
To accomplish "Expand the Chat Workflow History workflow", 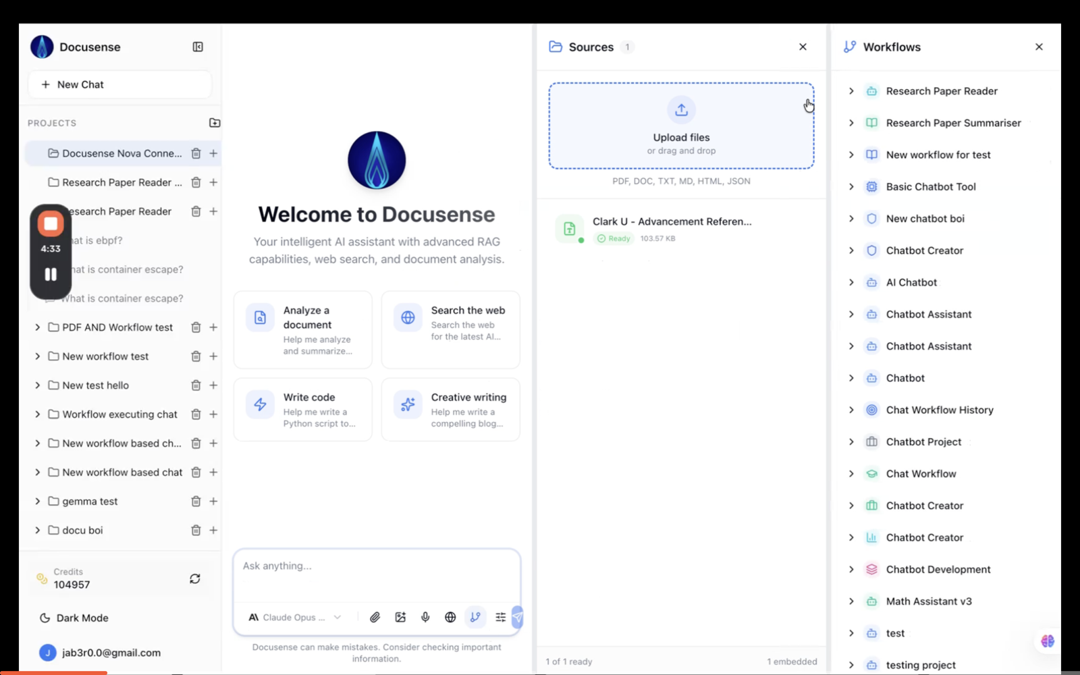I will tap(851, 410).
